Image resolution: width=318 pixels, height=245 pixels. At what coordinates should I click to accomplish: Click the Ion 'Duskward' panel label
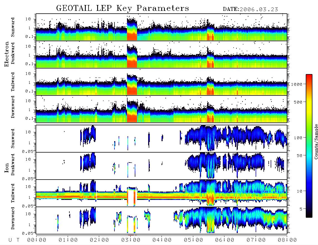[x=13, y=165]
